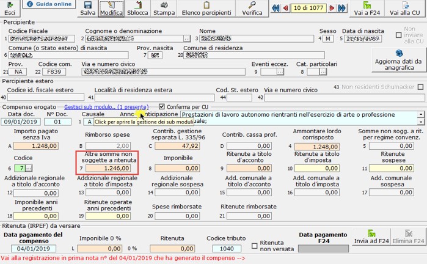The height and width of the screenshot is (264, 427).
Task: Click Vai alla CU button
Action: pyautogui.click(x=404, y=9)
